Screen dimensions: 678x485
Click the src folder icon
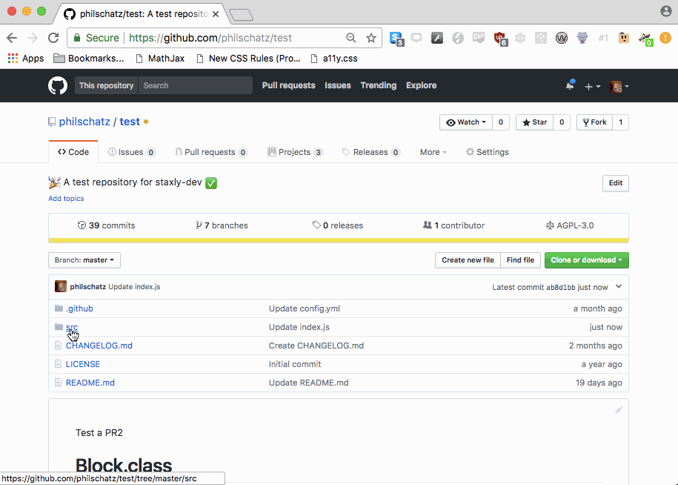[59, 326]
